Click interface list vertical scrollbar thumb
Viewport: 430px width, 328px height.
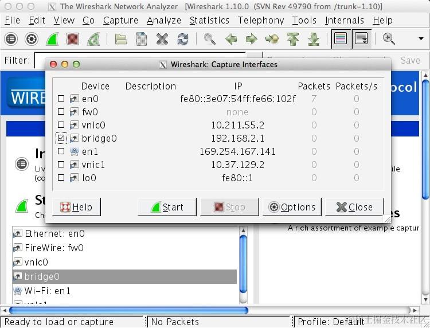point(243,264)
